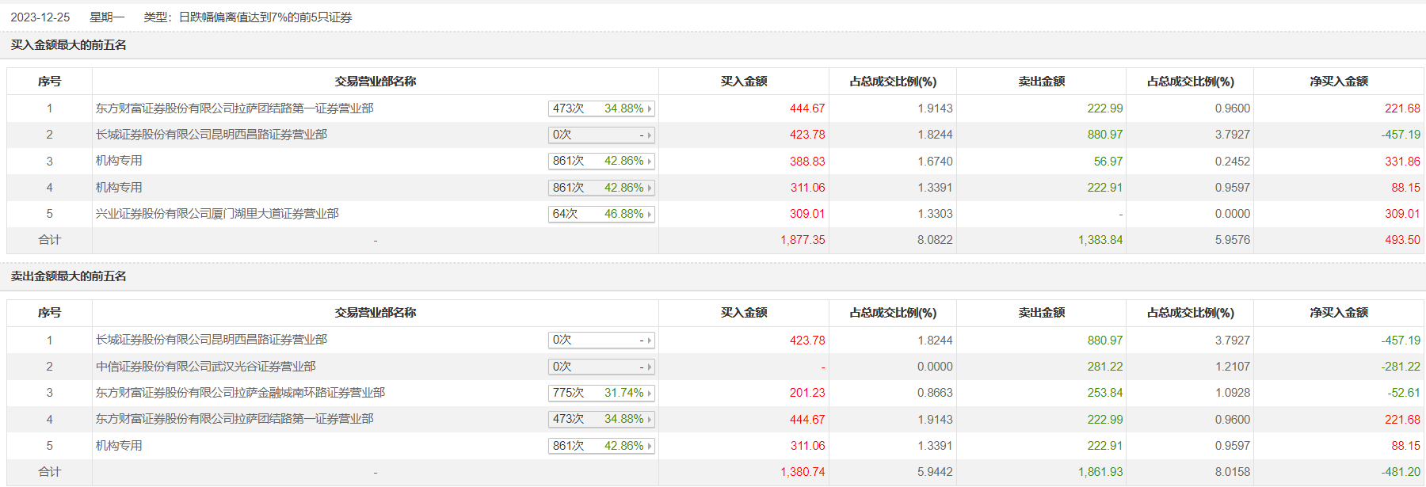This screenshot has width=1426, height=487.
Task: Click ratio value 1.0928
Action: [1233, 393]
